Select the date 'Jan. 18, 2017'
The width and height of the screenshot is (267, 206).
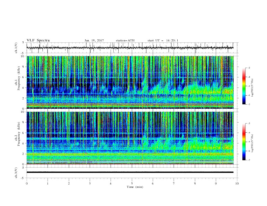(x=94, y=40)
